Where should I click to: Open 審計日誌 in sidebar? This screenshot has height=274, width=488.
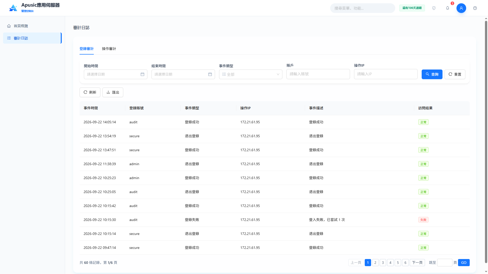tap(32, 38)
